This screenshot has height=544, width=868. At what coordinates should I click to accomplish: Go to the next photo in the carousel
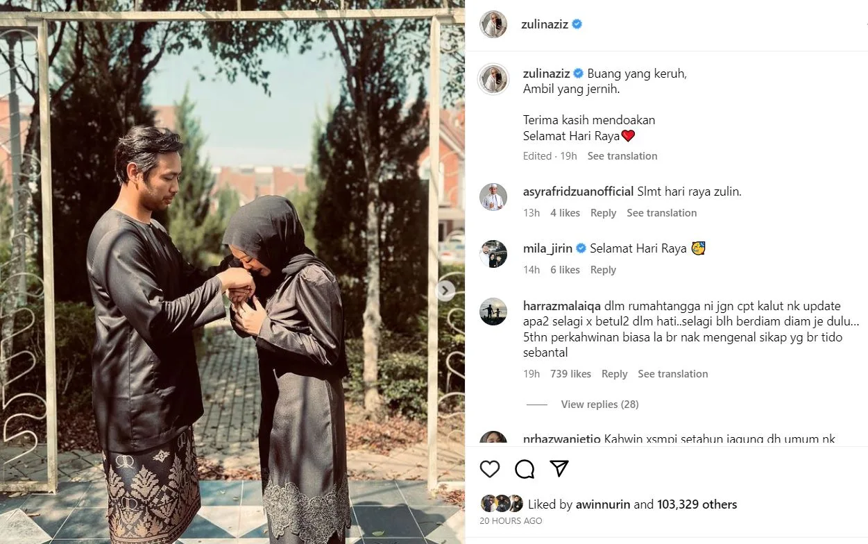[x=445, y=291]
